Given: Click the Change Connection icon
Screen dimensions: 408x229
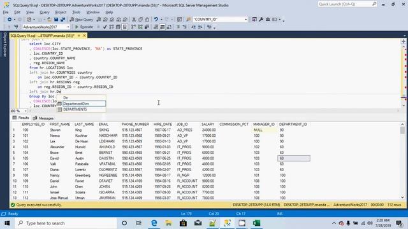Looking at the screenshot, I should coord(16,27).
